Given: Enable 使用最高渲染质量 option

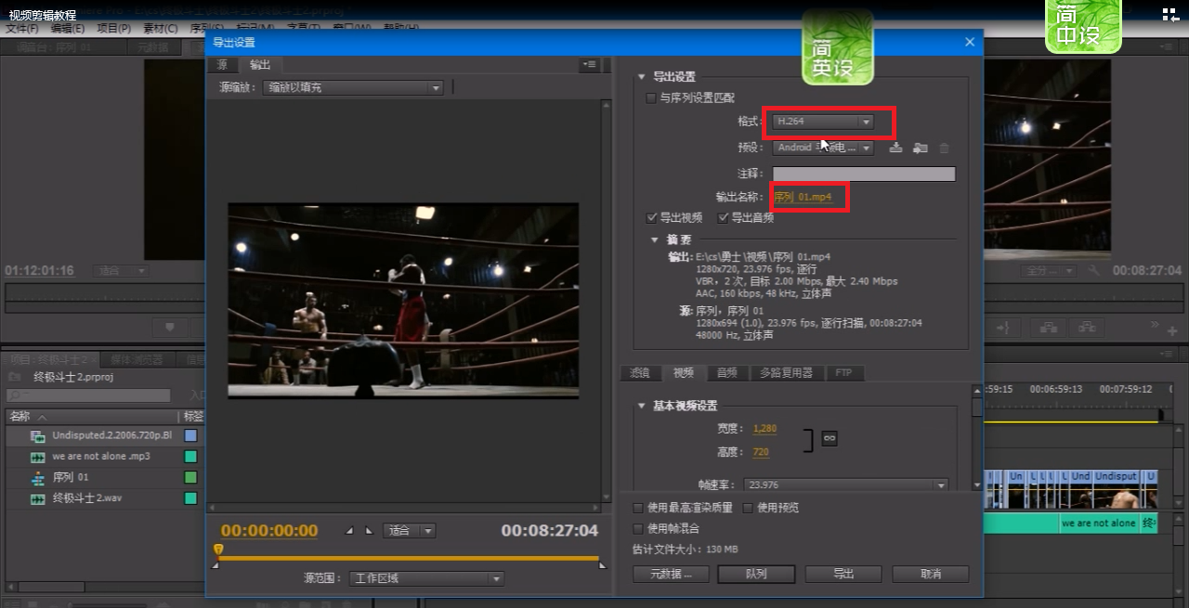Looking at the screenshot, I should point(637,508).
